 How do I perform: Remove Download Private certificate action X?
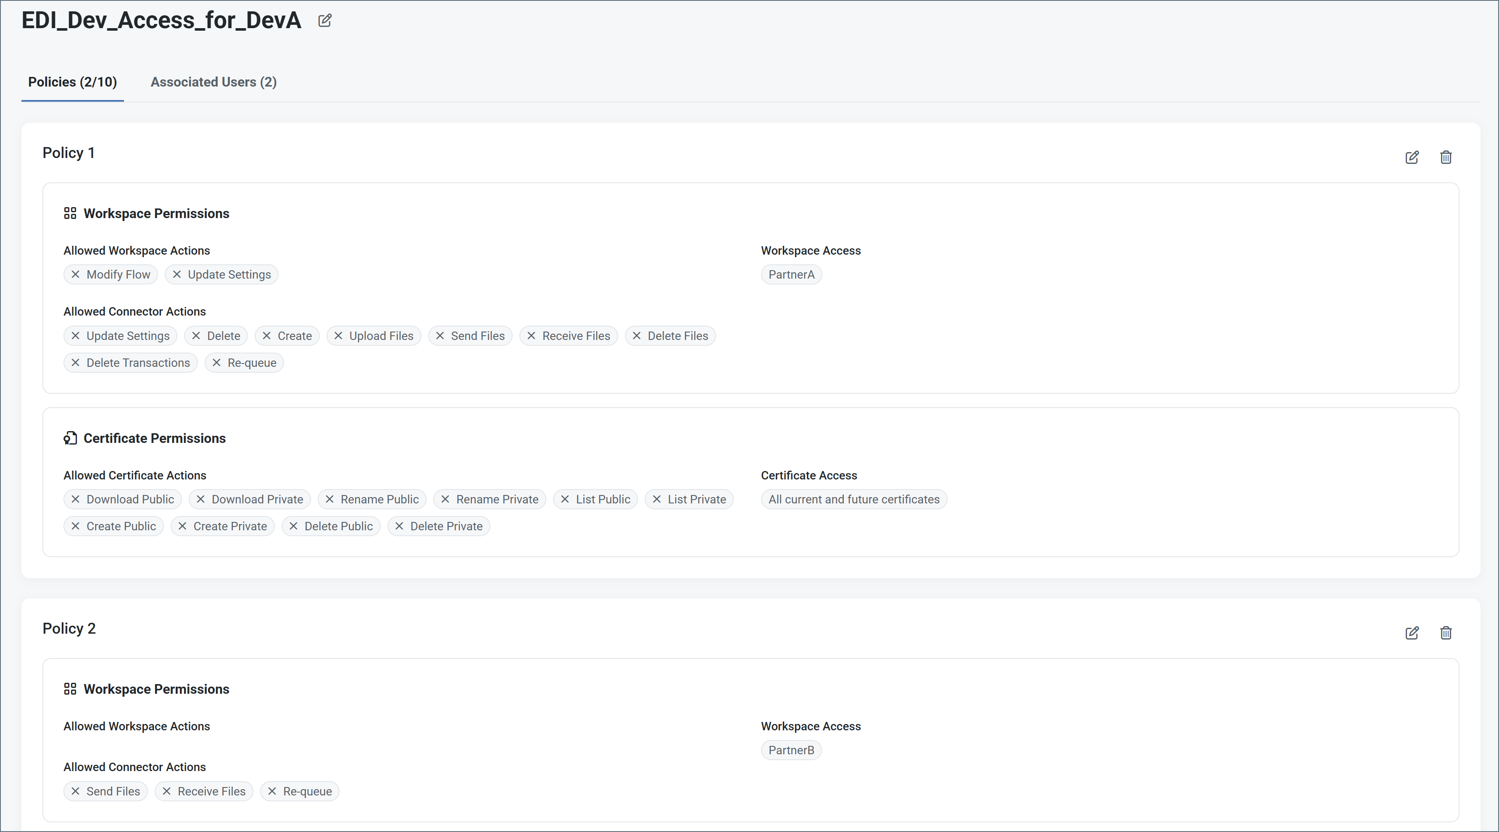coord(201,499)
